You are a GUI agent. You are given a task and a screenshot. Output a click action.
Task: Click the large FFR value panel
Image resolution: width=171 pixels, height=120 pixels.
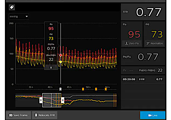pos(143,12)
